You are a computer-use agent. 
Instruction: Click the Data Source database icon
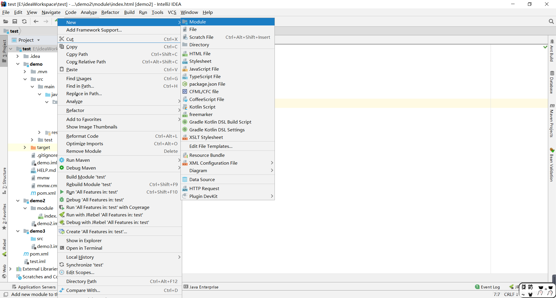185,179
